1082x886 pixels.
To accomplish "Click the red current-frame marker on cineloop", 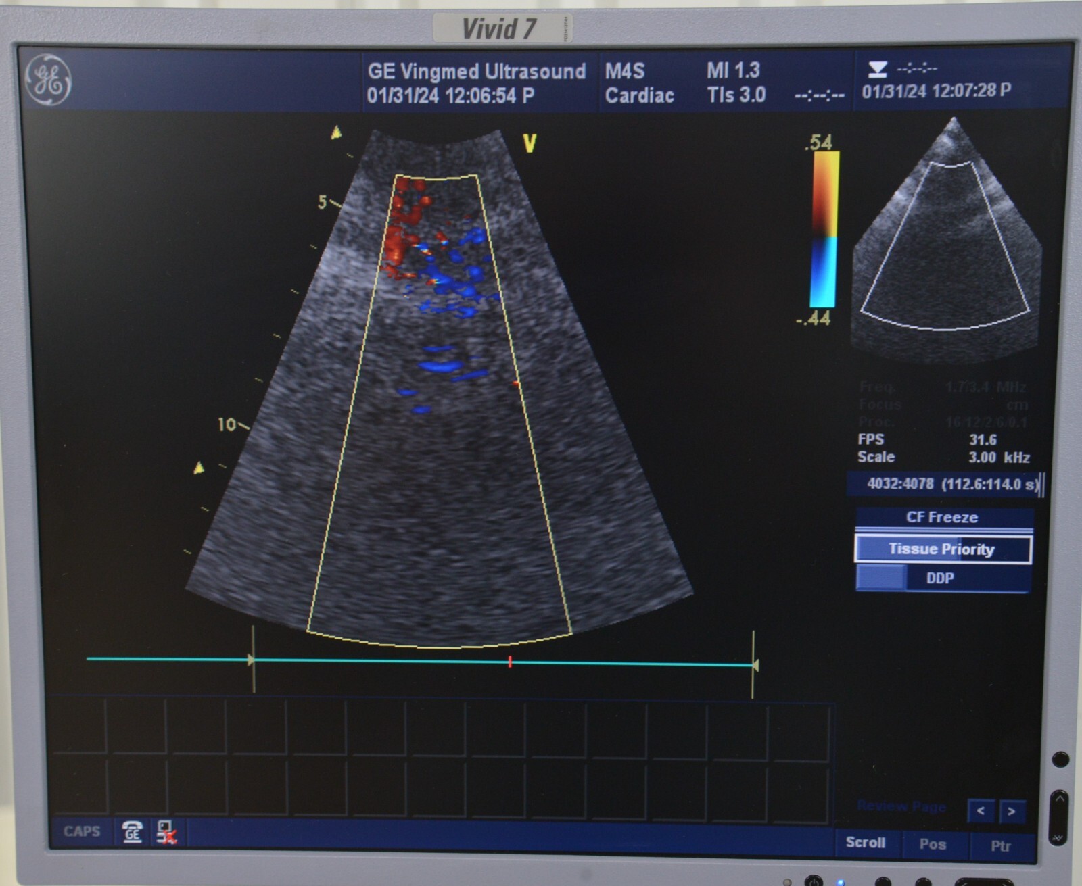I will click(510, 662).
